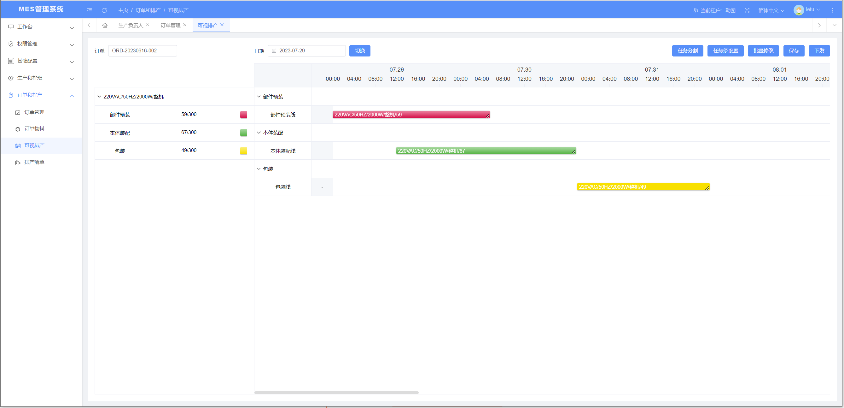Open 排产清单 in the sidebar
The width and height of the screenshot is (844, 408).
tap(34, 162)
